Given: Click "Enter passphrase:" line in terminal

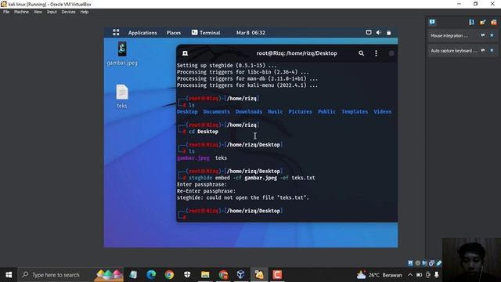Looking at the screenshot, I should tap(202, 185).
